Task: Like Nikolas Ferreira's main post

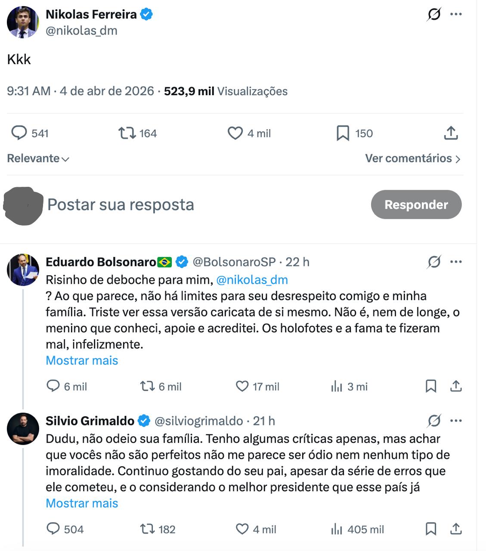Action: [x=235, y=133]
